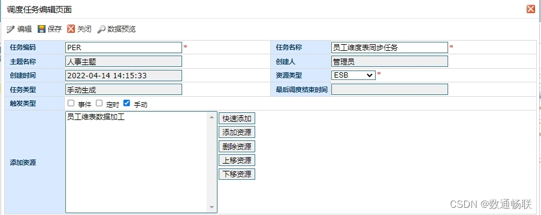Click the 主题名称 field 人事主题
Image resolution: width=541 pixels, height=215 pixels.
(x=123, y=62)
